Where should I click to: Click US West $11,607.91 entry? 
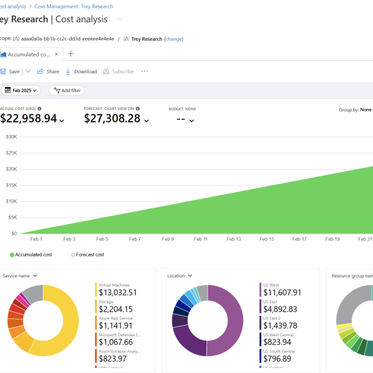[280, 290]
